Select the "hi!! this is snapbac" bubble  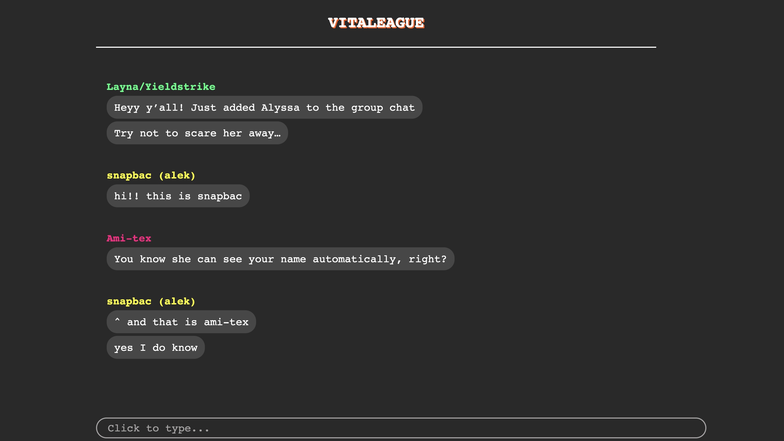[178, 196]
